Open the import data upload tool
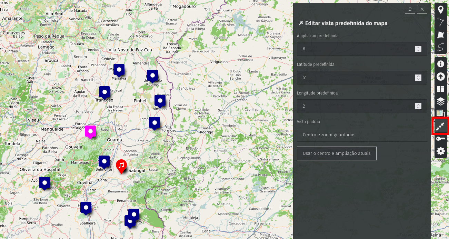The height and width of the screenshot is (239, 449). 441,77
